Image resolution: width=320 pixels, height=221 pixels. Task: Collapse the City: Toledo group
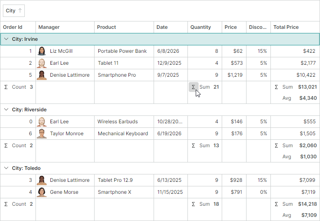pos(6,168)
